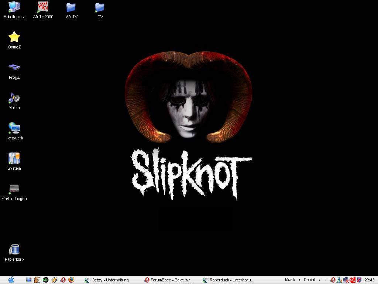Click Show Desktop quick launch icon
The height and width of the screenshot is (284, 378).
coord(29,280)
